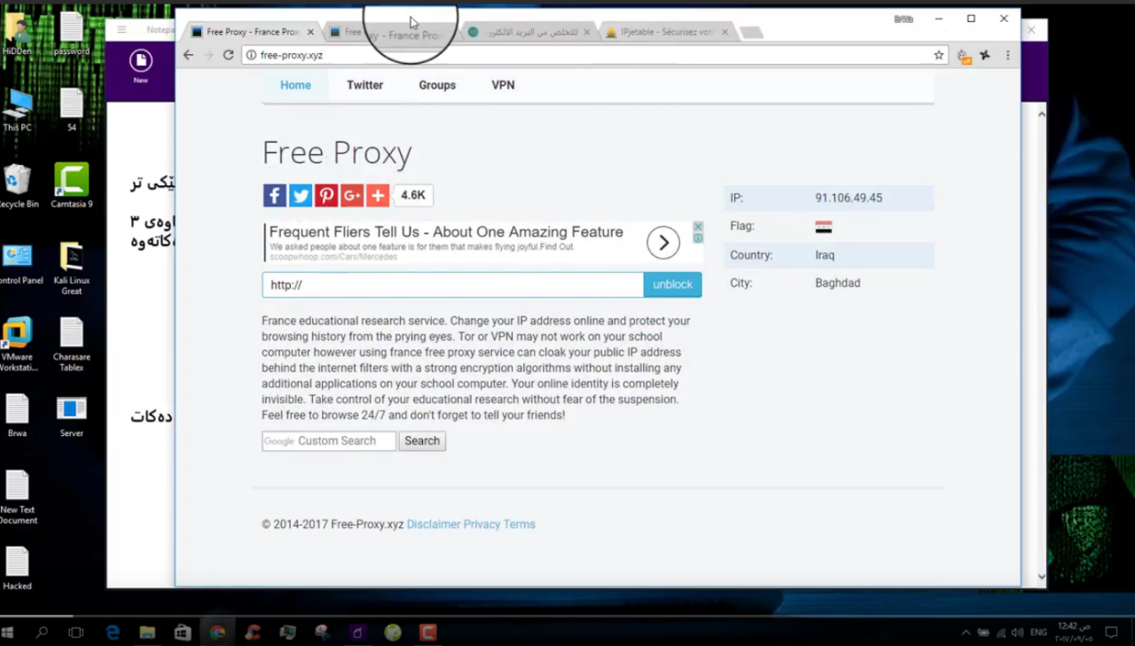Screen dimensions: 1135x646
Task: Select the This PC desktop icon
Action: (x=18, y=110)
